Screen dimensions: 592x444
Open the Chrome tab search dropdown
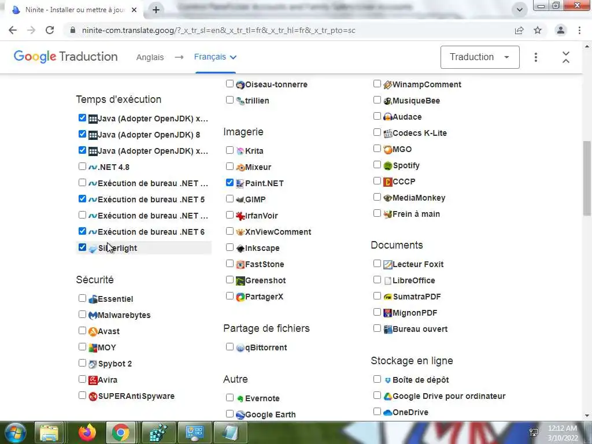click(x=520, y=10)
